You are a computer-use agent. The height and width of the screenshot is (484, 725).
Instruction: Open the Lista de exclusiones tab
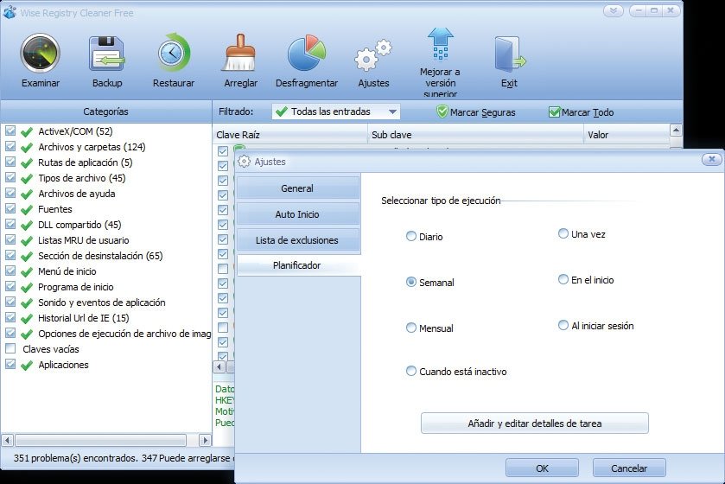click(297, 240)
